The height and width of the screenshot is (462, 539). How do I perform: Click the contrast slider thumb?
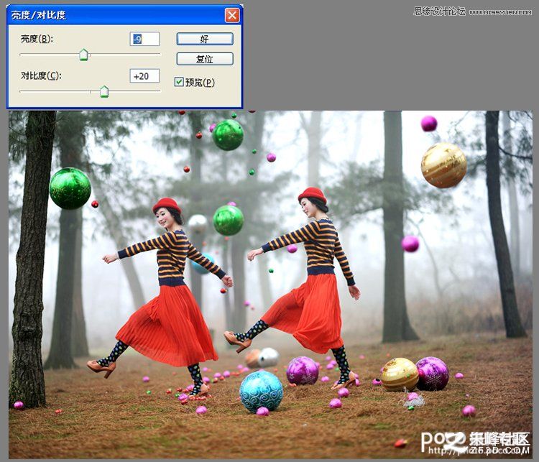point(103,91)
